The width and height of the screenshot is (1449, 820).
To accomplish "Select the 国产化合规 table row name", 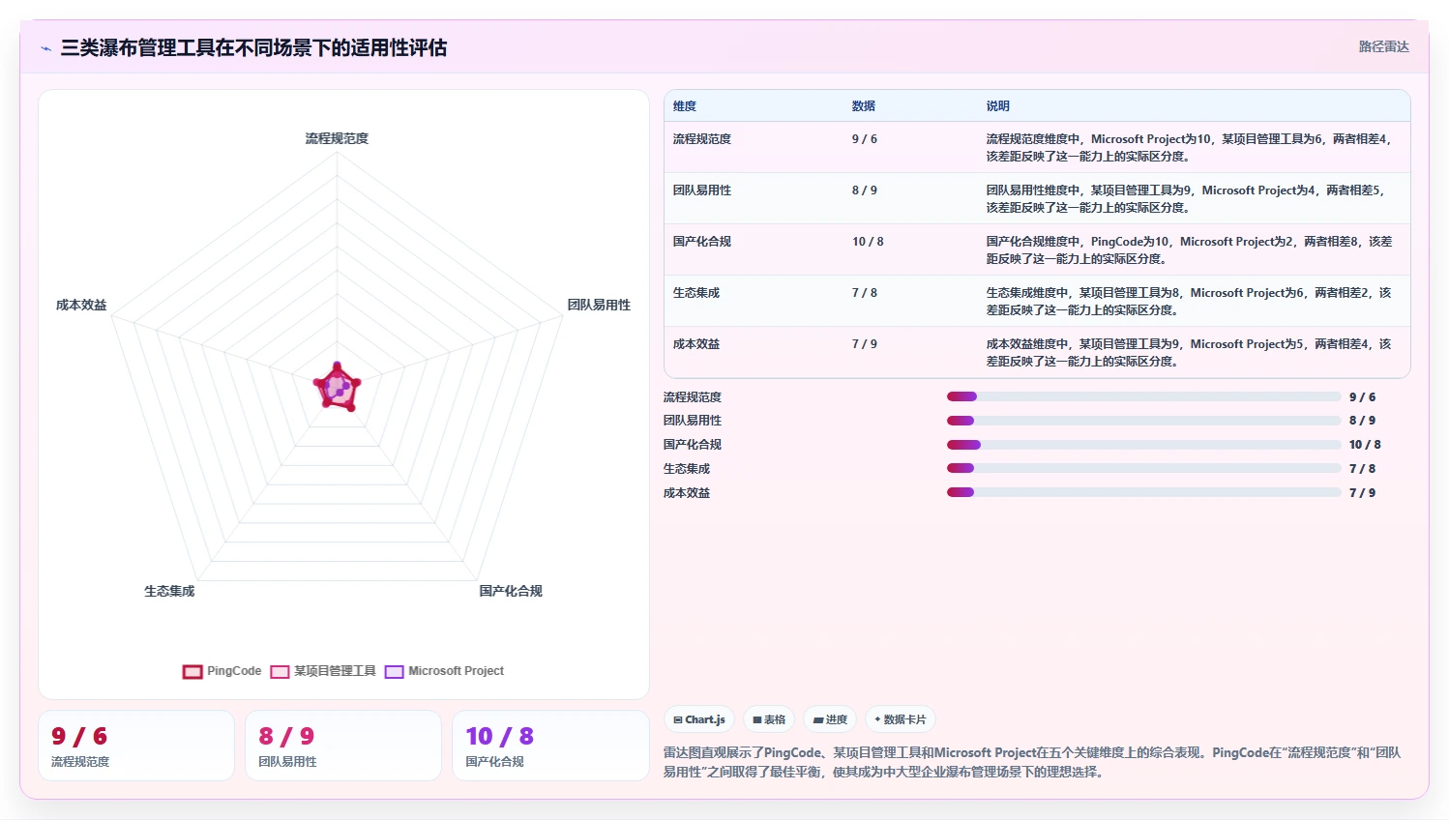I will point(702,242).
